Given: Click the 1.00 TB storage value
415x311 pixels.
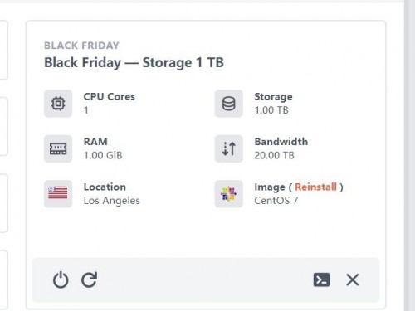Looking at the screenshot, I should [x=271, y=110].
